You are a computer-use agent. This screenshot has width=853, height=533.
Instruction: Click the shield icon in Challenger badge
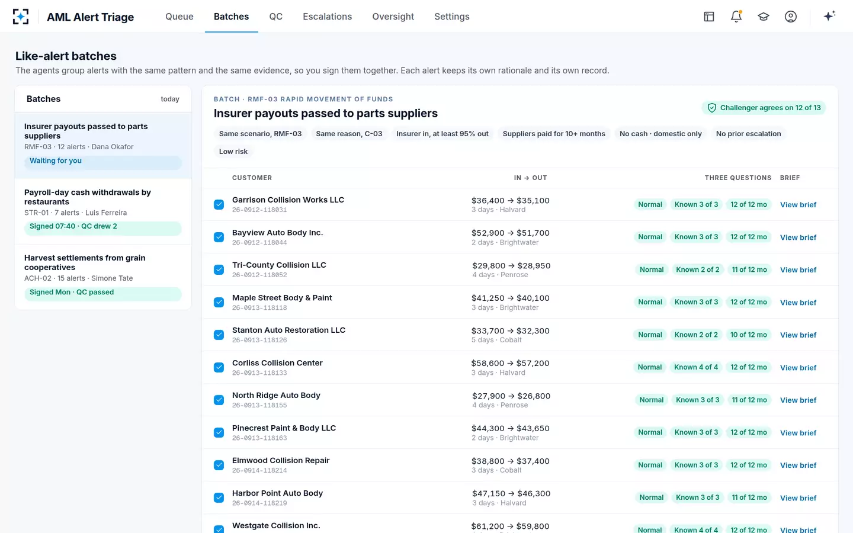tap(712, 108)
